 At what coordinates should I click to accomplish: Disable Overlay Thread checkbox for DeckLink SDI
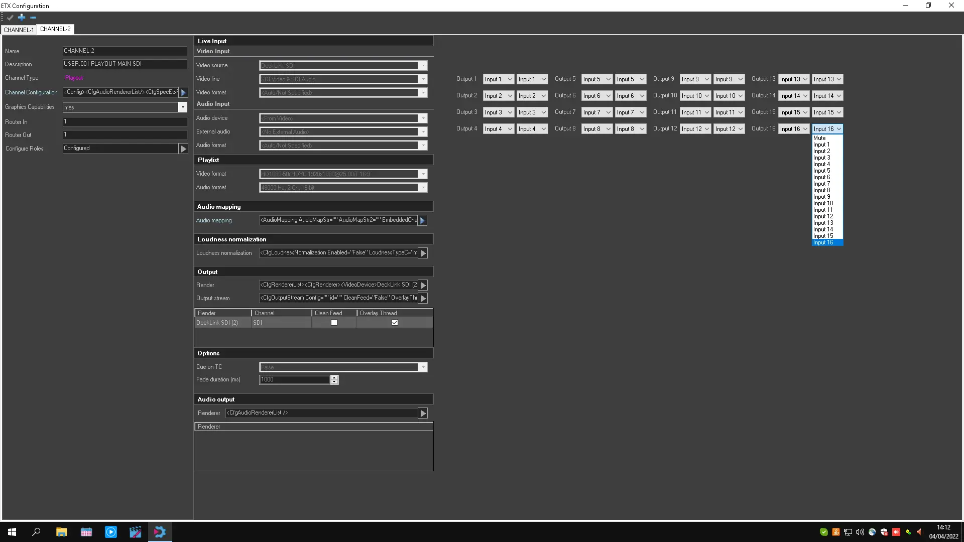tap(395, 323)
